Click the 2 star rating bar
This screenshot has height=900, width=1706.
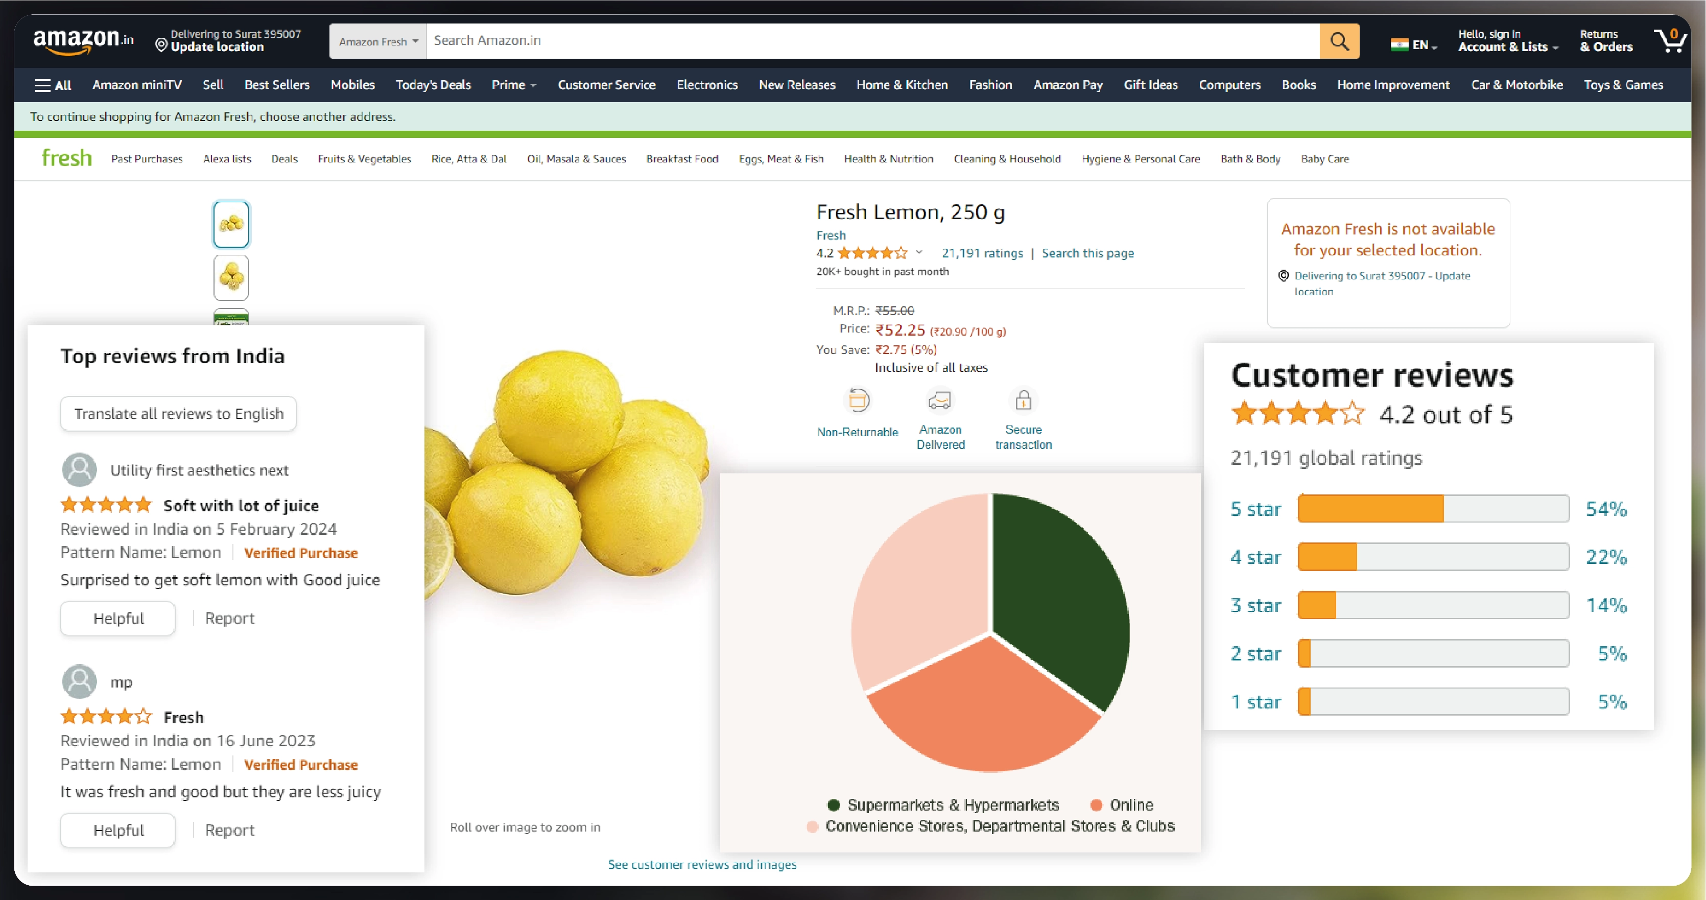coord(1433,654)
